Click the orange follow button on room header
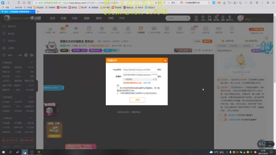The height and width of the screenshot is (155, 276). tap(207, 41)
